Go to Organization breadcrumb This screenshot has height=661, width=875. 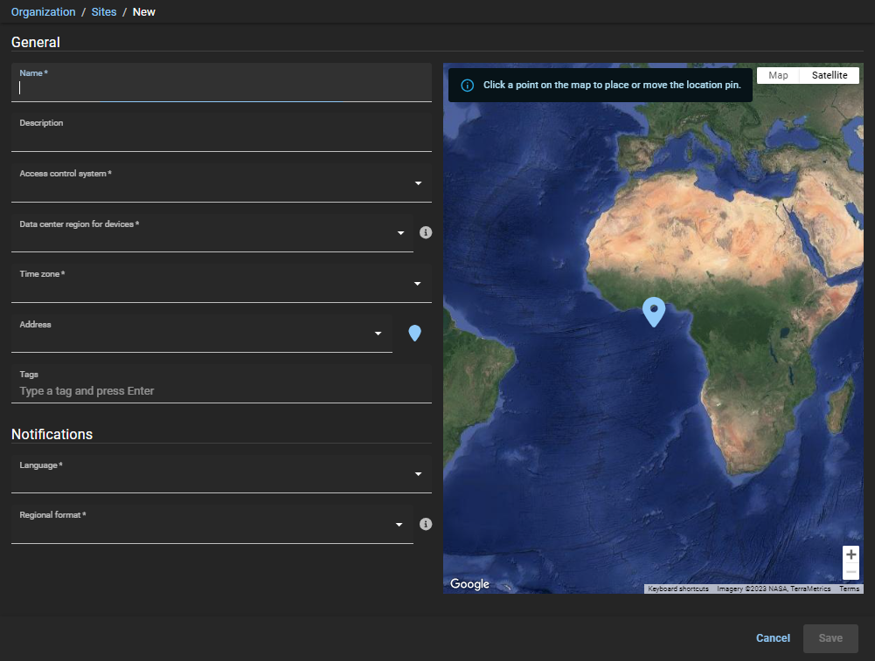pos(43,12)
